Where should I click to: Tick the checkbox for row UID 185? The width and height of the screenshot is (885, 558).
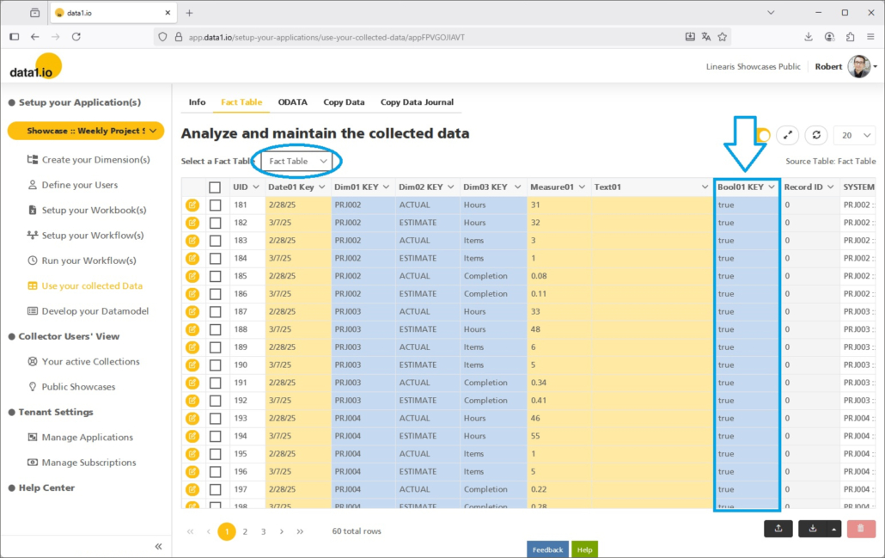(x=215, y=276)
